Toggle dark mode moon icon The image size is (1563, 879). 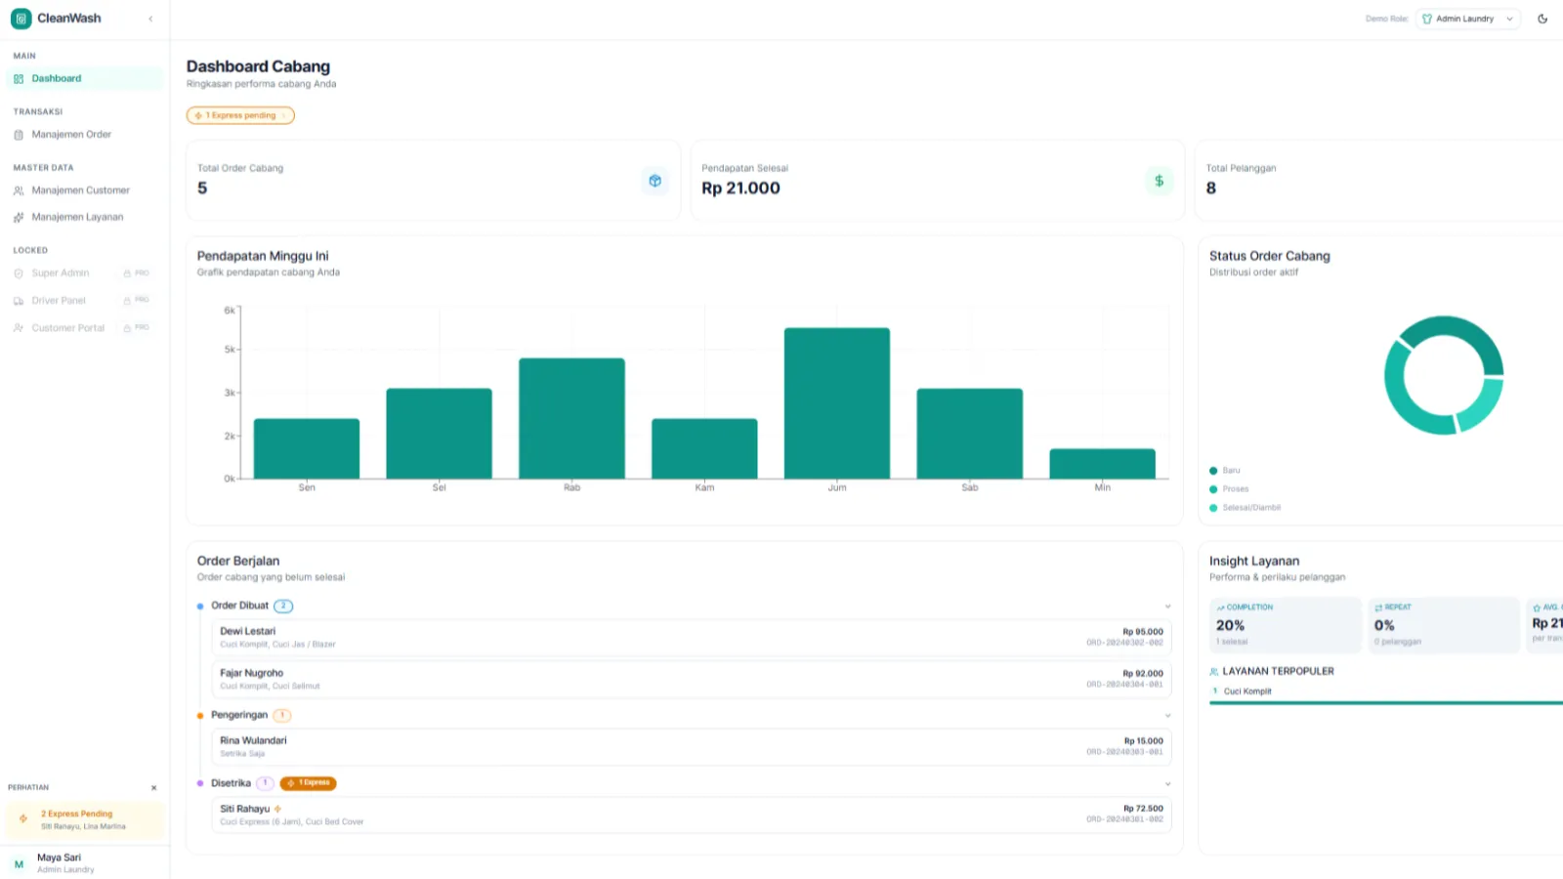[1542, 19]
